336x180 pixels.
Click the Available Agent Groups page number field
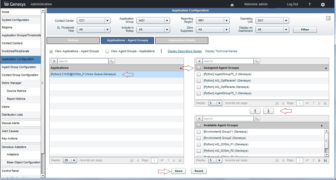click(x=300, y=160)
